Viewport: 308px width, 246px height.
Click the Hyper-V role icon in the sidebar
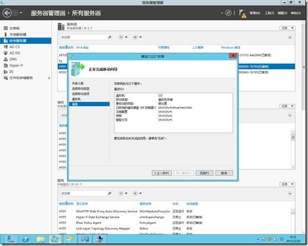6,65
